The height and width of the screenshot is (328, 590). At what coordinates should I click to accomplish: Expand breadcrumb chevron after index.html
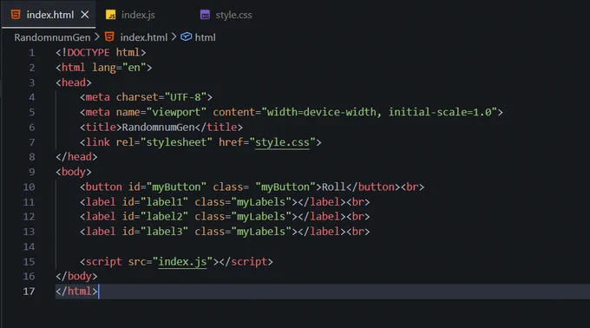click(174, 36)
